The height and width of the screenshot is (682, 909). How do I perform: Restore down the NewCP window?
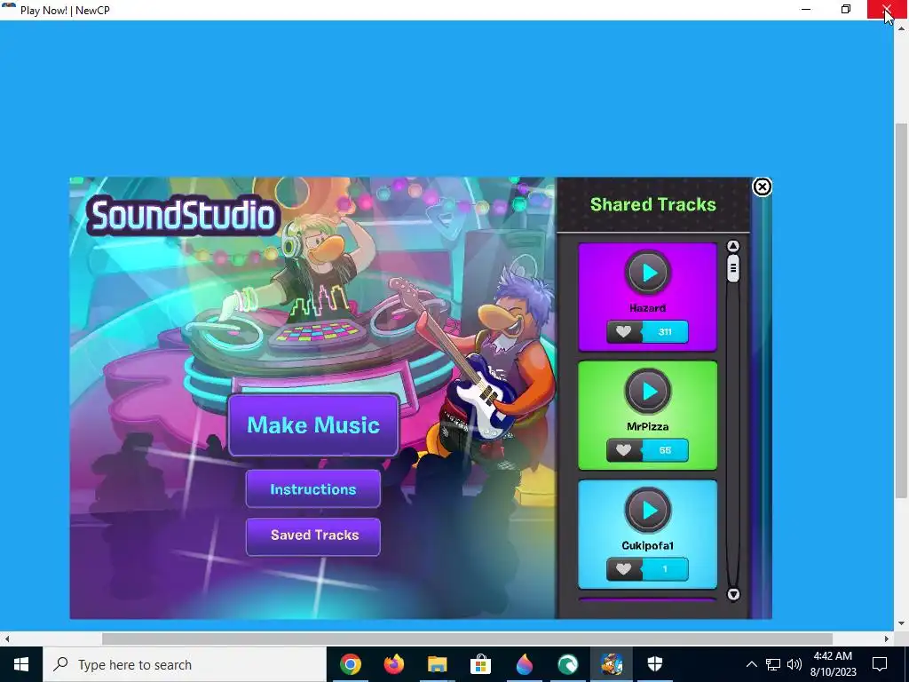coord(846,9)
